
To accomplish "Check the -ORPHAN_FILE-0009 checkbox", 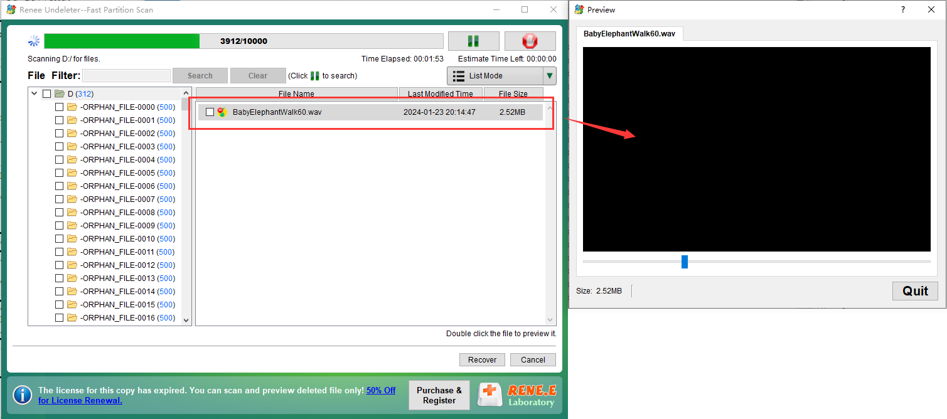I will pos(59,226).
